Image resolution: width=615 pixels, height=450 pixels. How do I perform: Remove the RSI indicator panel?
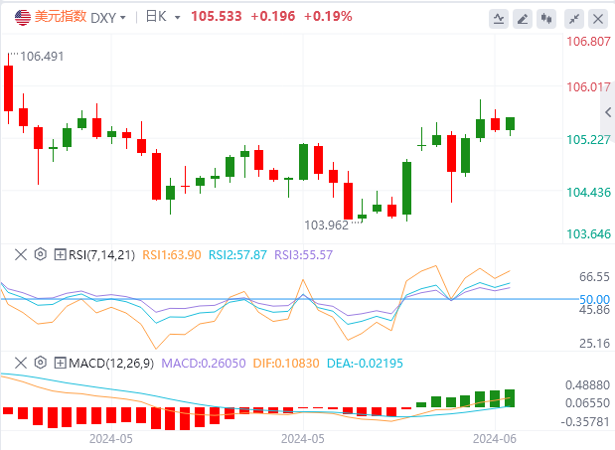(21, 254)
